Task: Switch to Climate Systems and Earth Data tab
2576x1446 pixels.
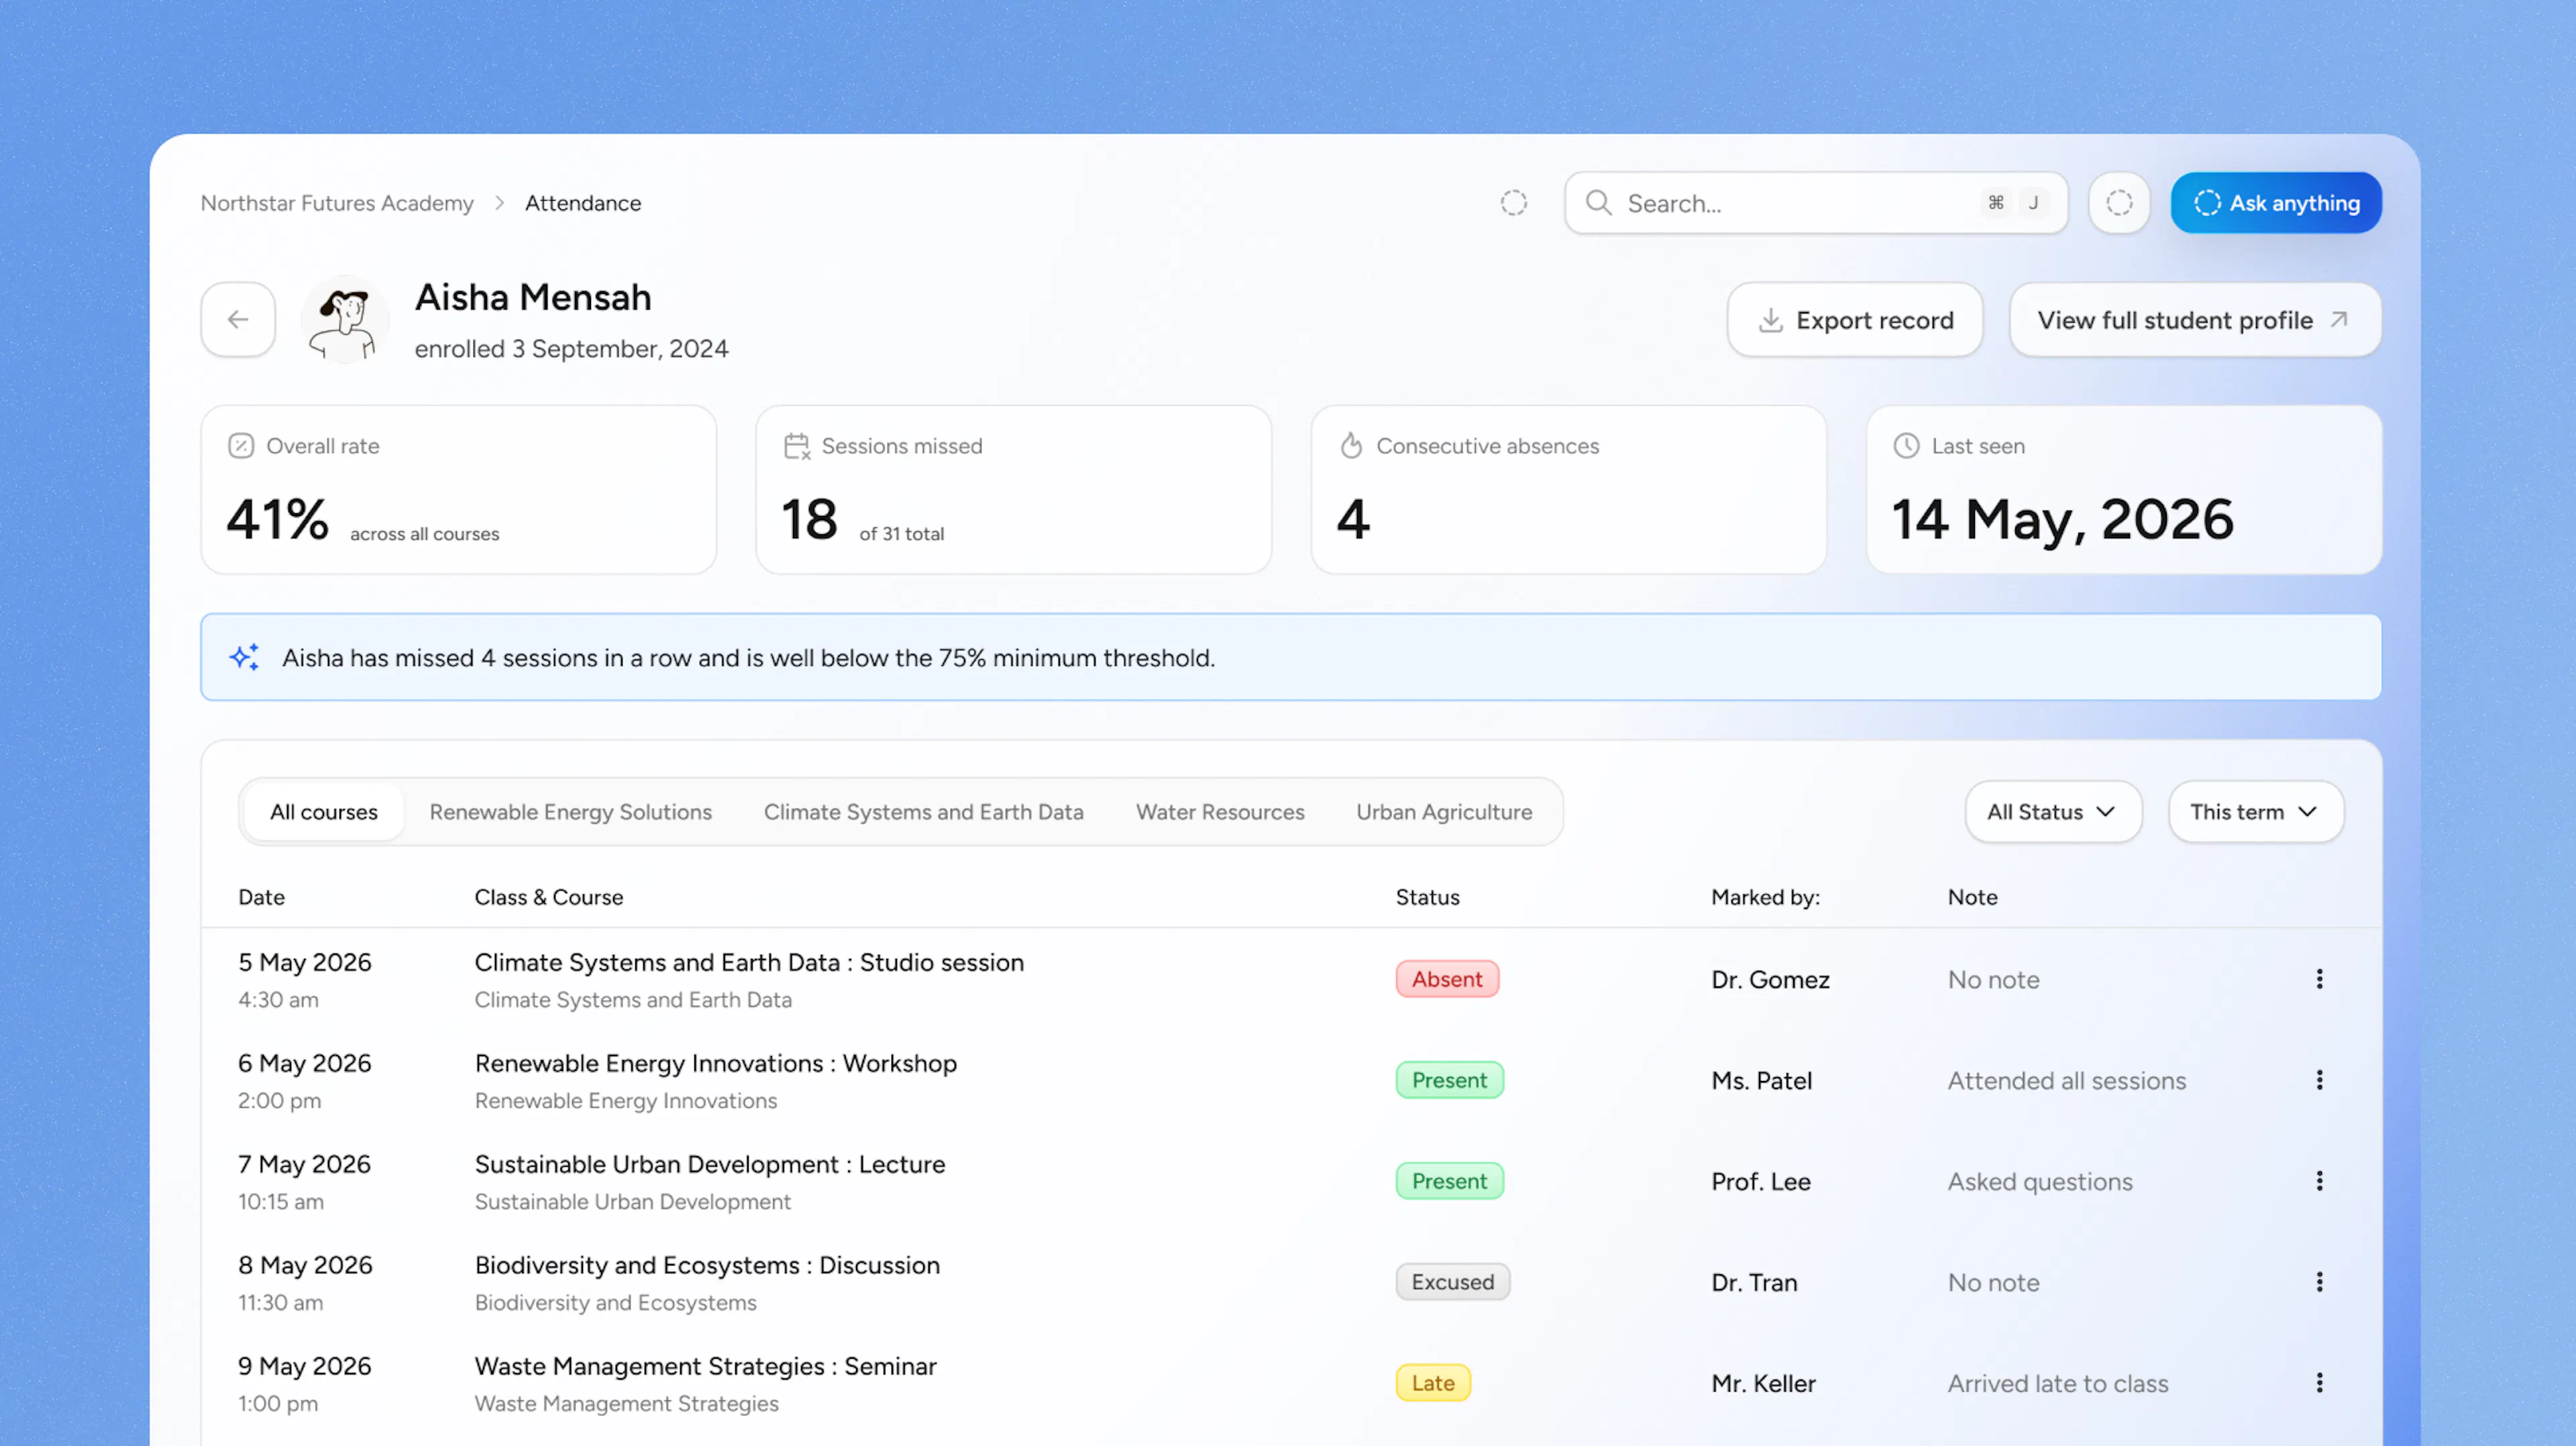Action: coord(924,812)
